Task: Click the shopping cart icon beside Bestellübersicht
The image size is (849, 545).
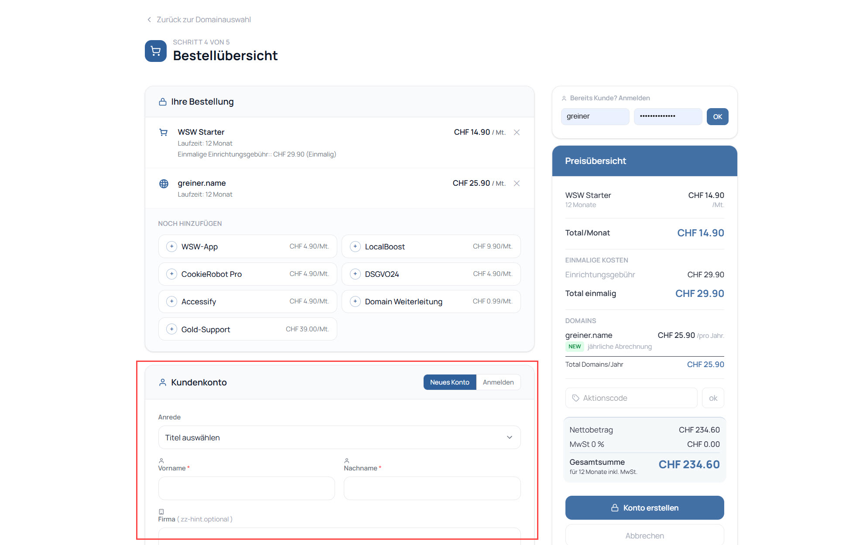Action: (x=156, y=51)
